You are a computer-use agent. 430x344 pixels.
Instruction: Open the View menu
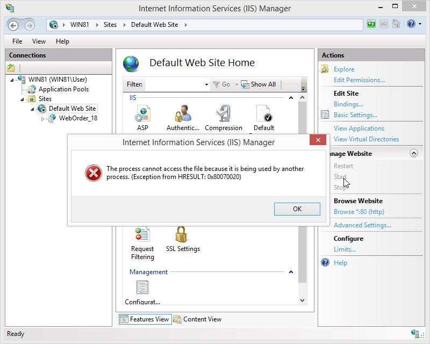point(39,41)
